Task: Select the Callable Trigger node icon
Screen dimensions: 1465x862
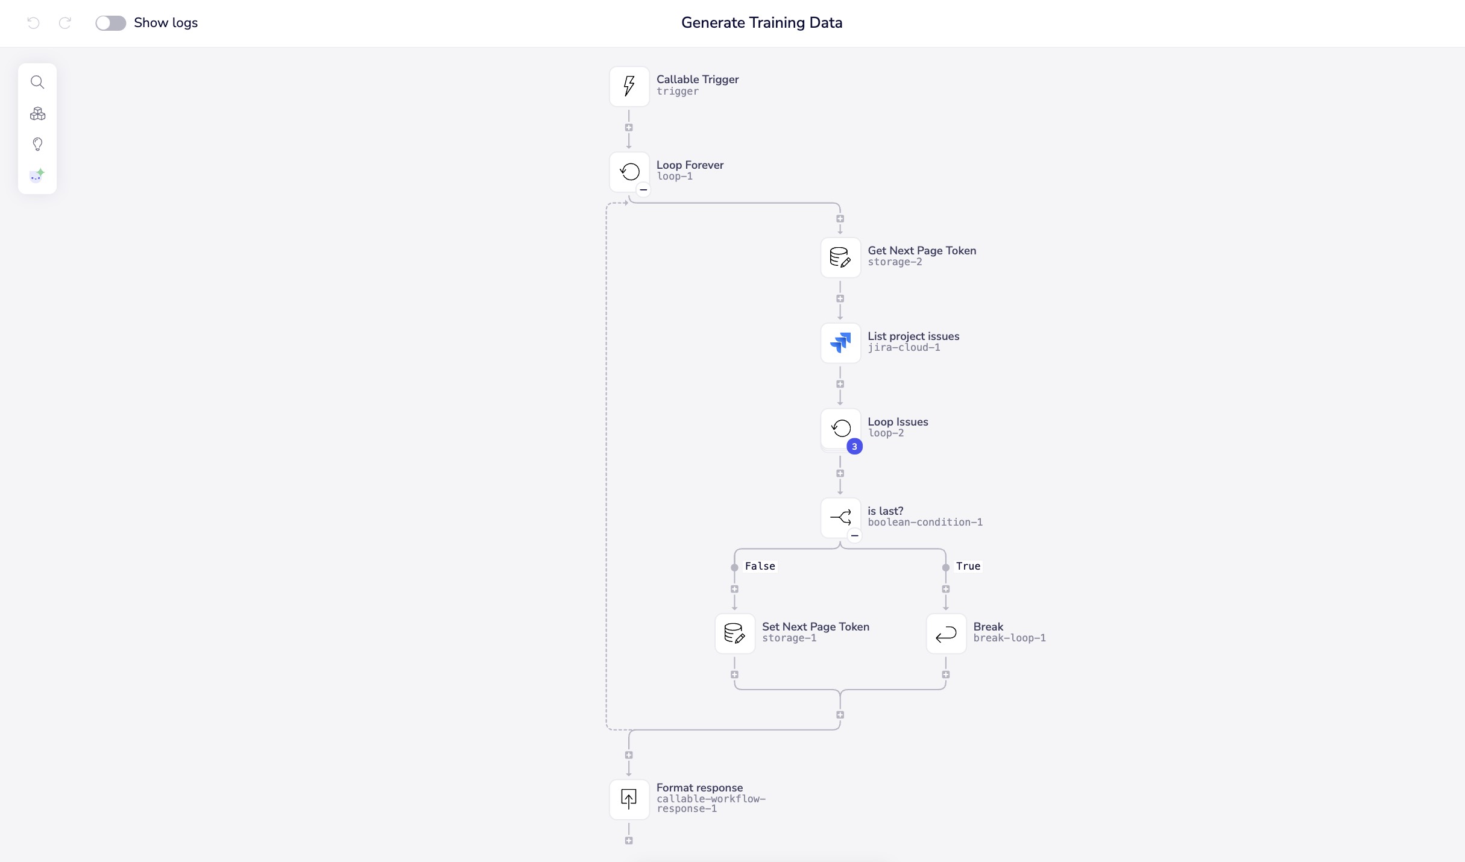Action: pyautogui.click(x=628, y=86)
